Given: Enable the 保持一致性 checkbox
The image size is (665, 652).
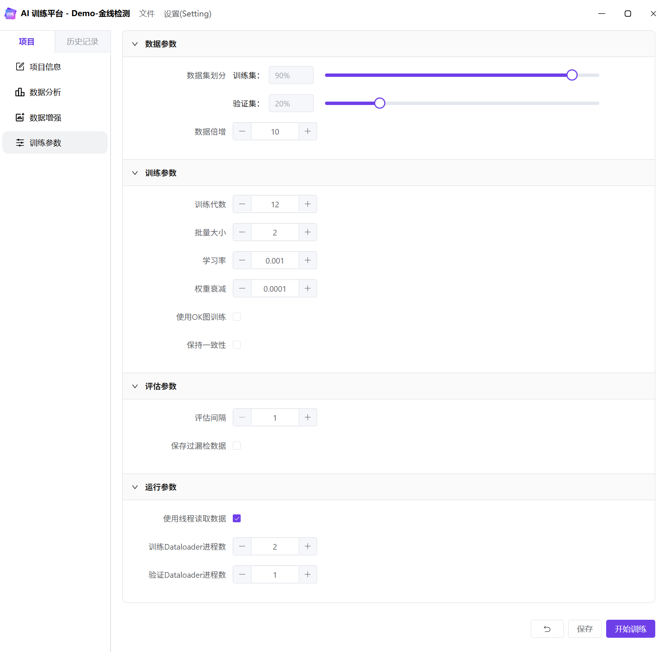Looking at the screenshot, I should pos(237,345).
